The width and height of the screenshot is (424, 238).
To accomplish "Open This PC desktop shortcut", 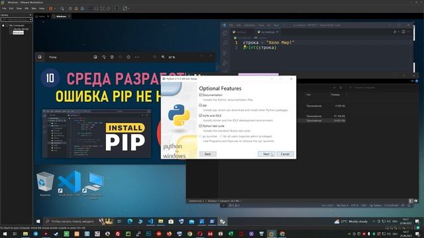I will (93, 186).
